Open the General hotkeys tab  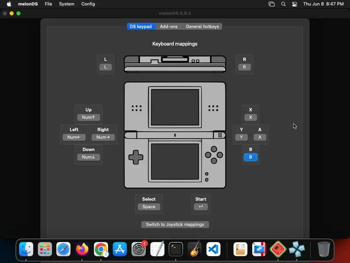pyautogui.click(x=202, y=26)
